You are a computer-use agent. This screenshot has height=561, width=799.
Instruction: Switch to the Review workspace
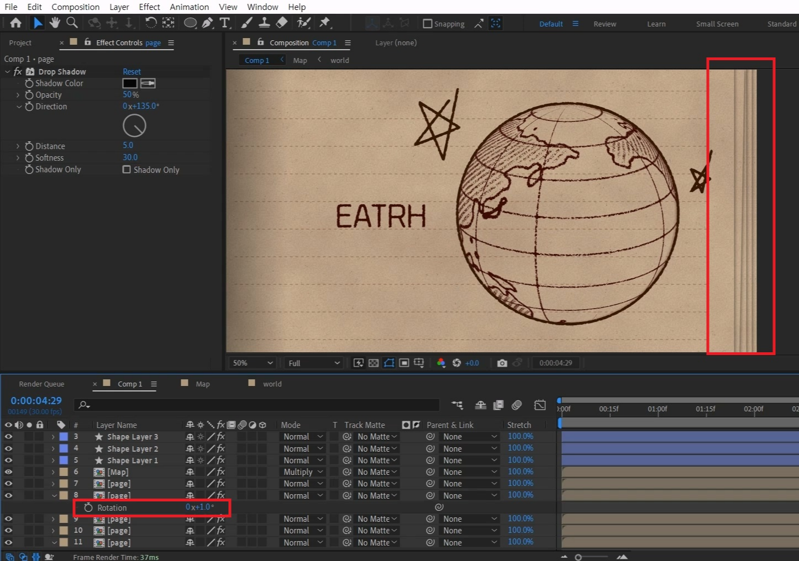[604, 24]
